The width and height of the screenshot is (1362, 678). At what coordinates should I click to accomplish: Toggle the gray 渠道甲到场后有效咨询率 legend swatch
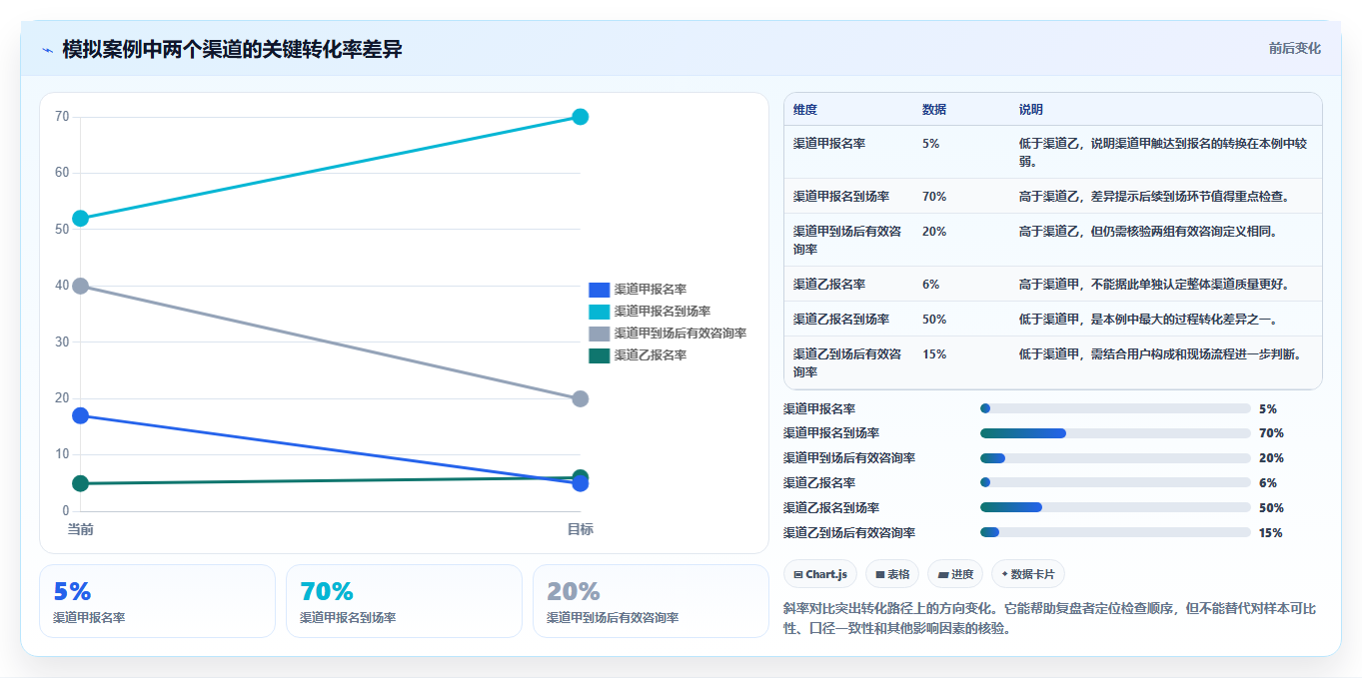(600, 334)
